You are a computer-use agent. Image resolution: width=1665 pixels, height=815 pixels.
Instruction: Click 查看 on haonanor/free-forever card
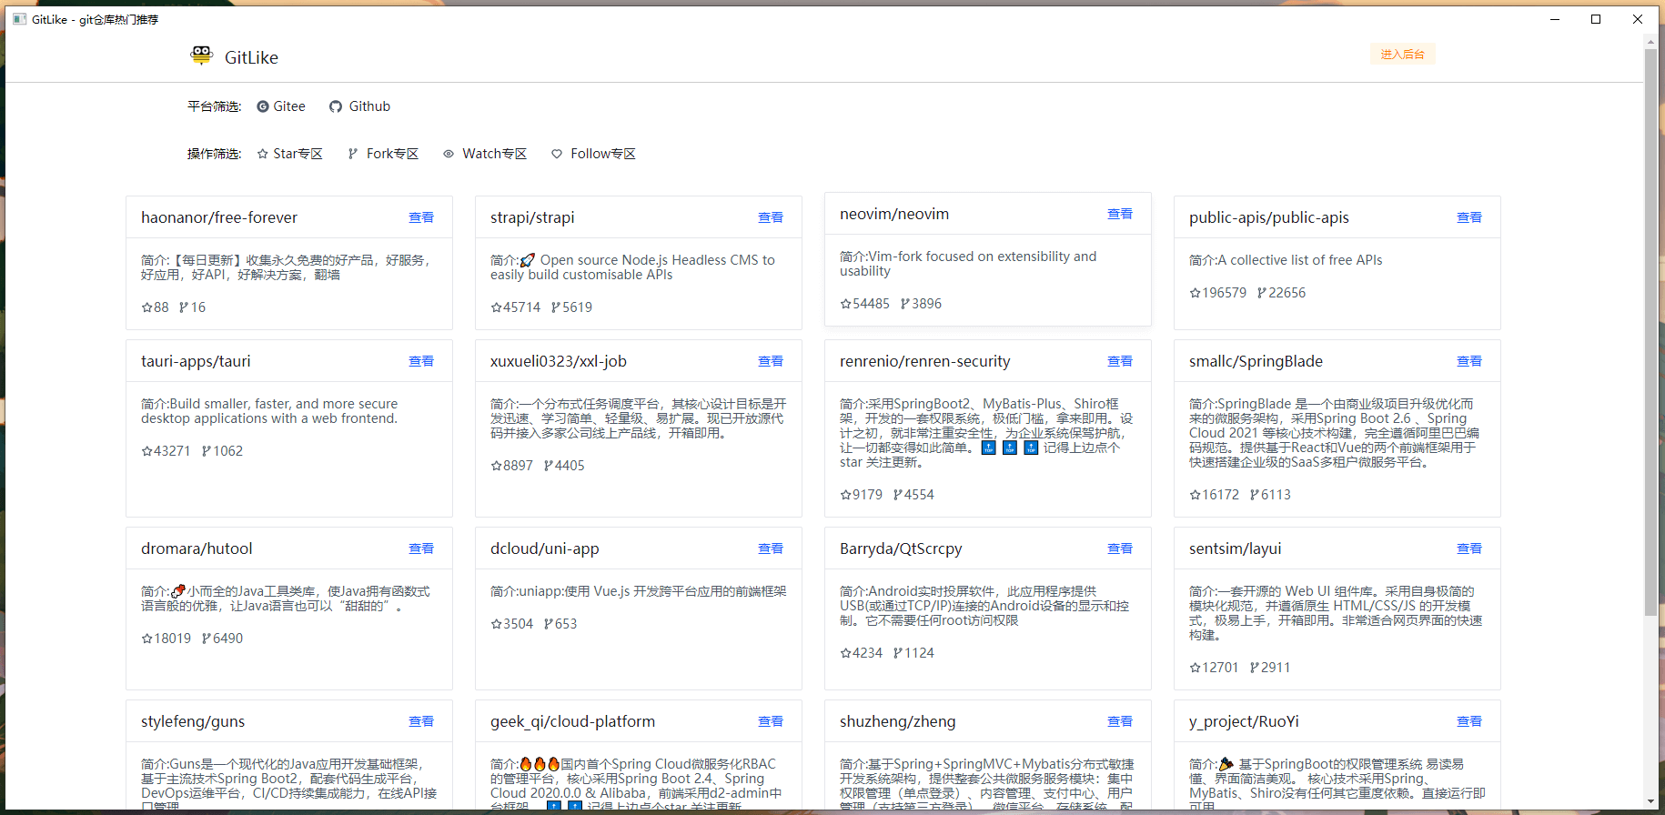tap(421, 217)
